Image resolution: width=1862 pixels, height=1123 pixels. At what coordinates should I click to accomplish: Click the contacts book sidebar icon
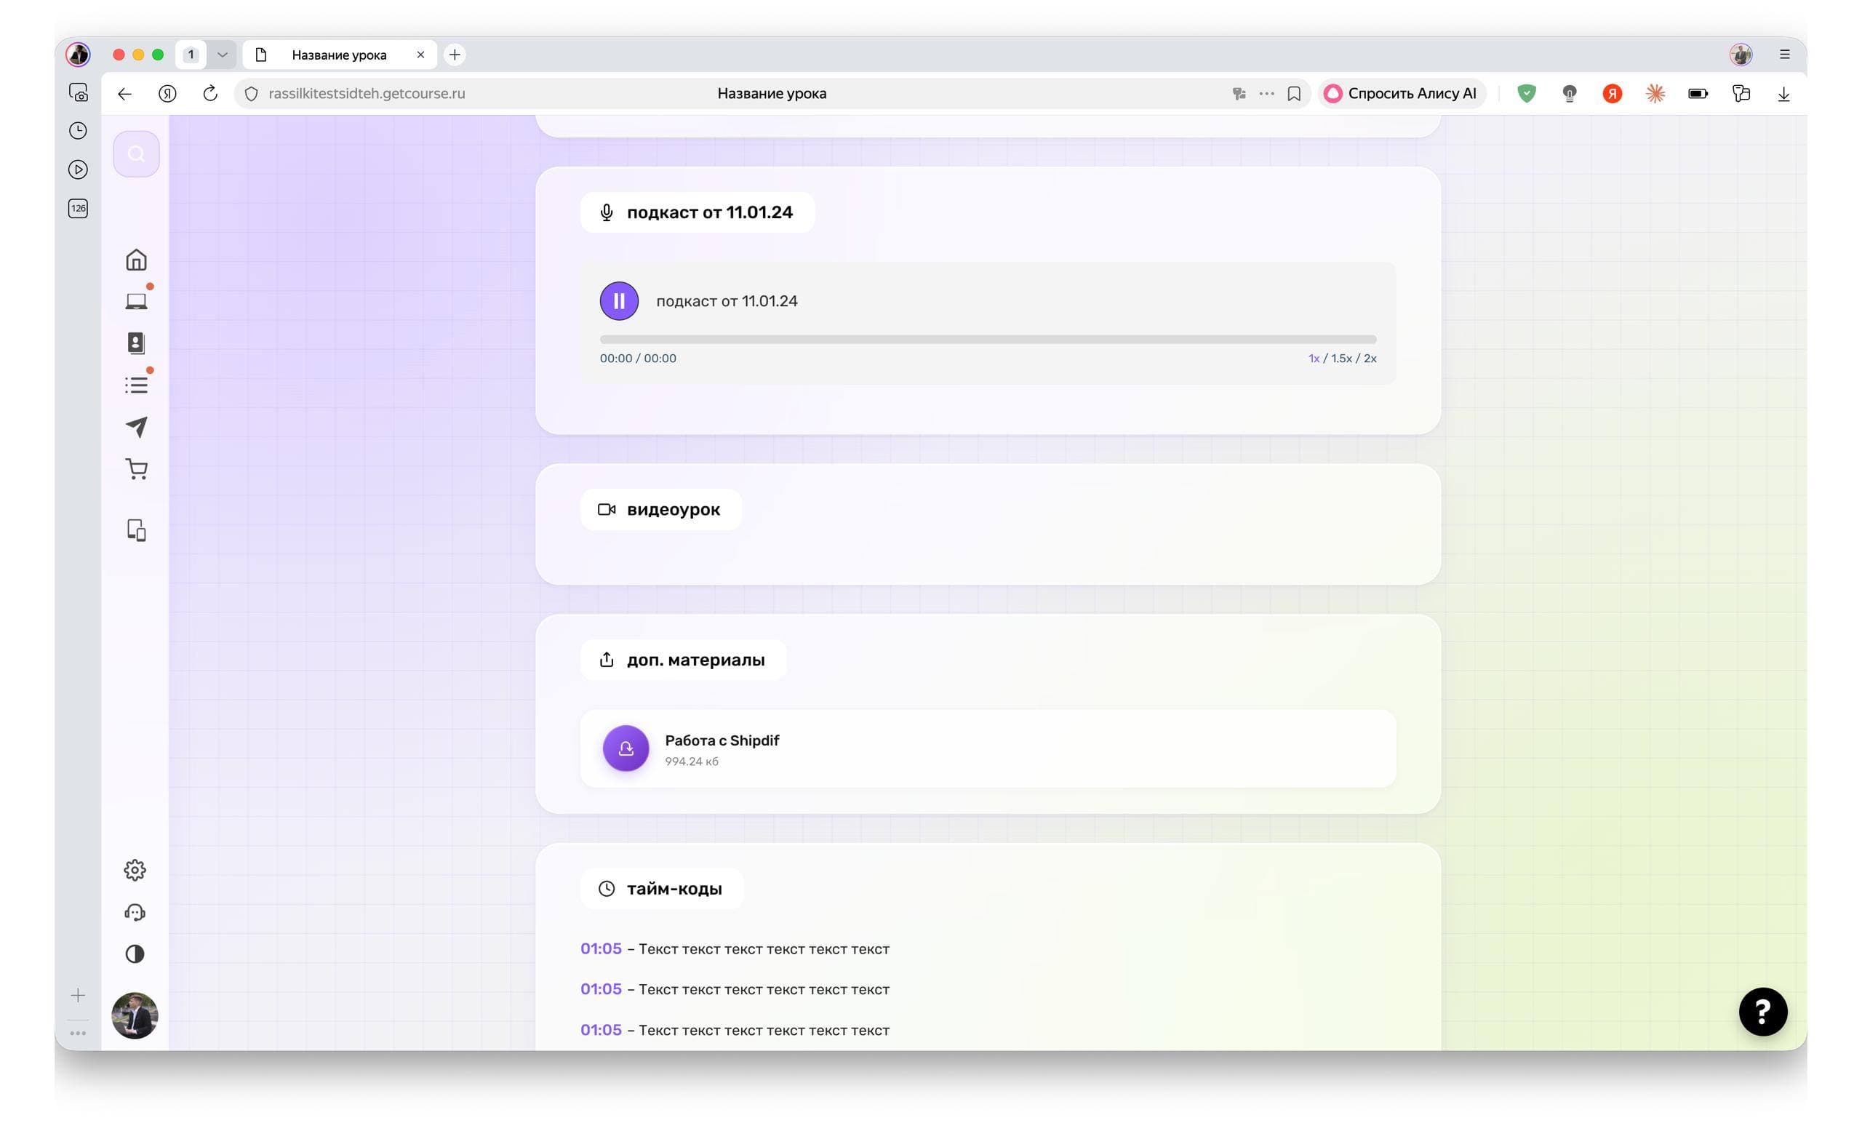(x=136, y=343)
